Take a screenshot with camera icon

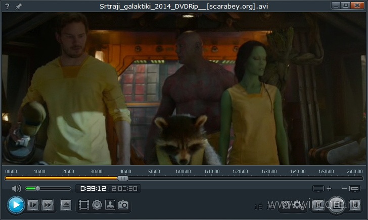(123, 205)
